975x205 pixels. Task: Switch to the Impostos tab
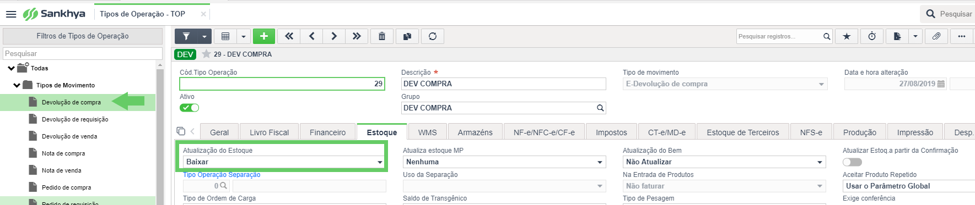coord(611,132)
